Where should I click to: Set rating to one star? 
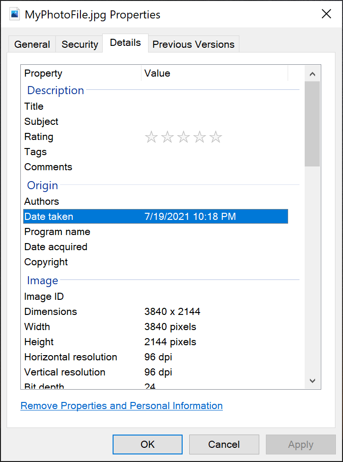(151, 137)
